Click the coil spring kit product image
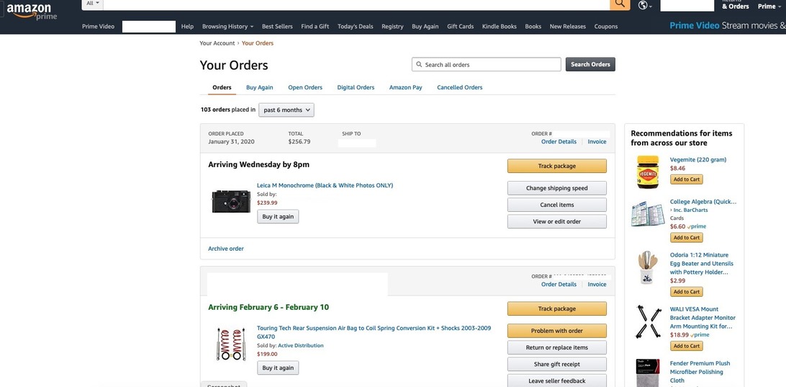The image size is (786, 387). [231, 344]
